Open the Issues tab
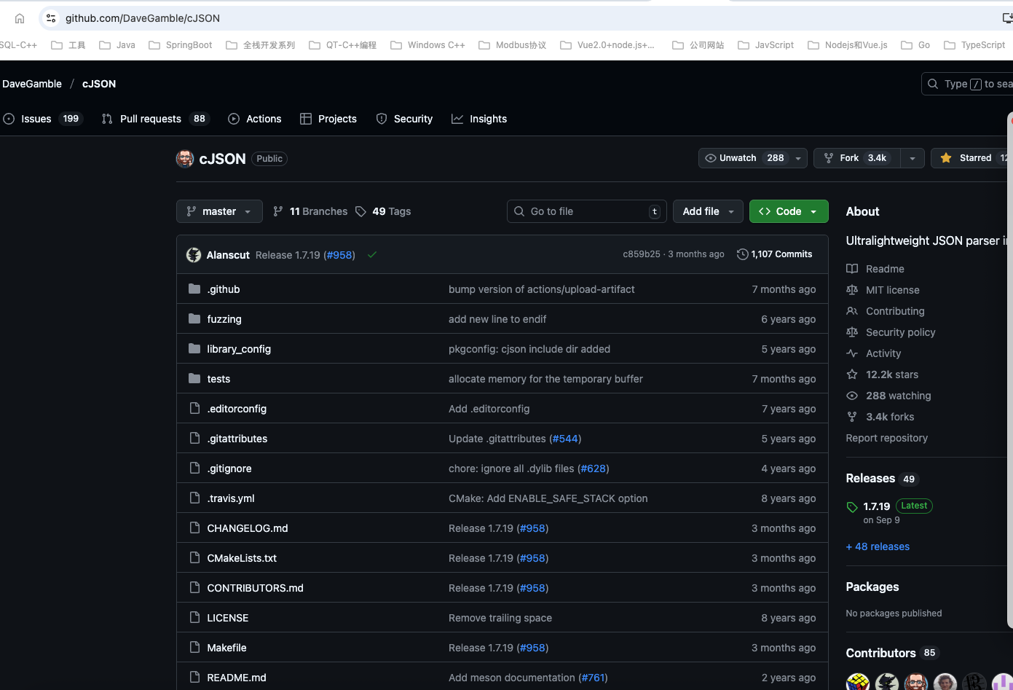This screenshot has width=1013, height=690. (x=42, y=119)
